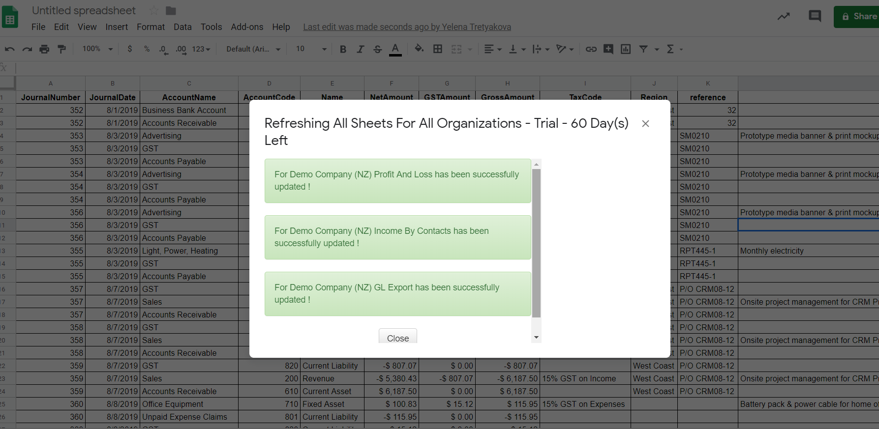Image resolution: width=879 pixels, height=429 pixels.
Task: Select the 'Unpaid Expense Claims' cell
Action: 189,417
